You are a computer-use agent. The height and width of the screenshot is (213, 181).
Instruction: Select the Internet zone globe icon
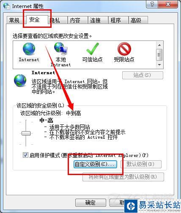pos(29,49)
